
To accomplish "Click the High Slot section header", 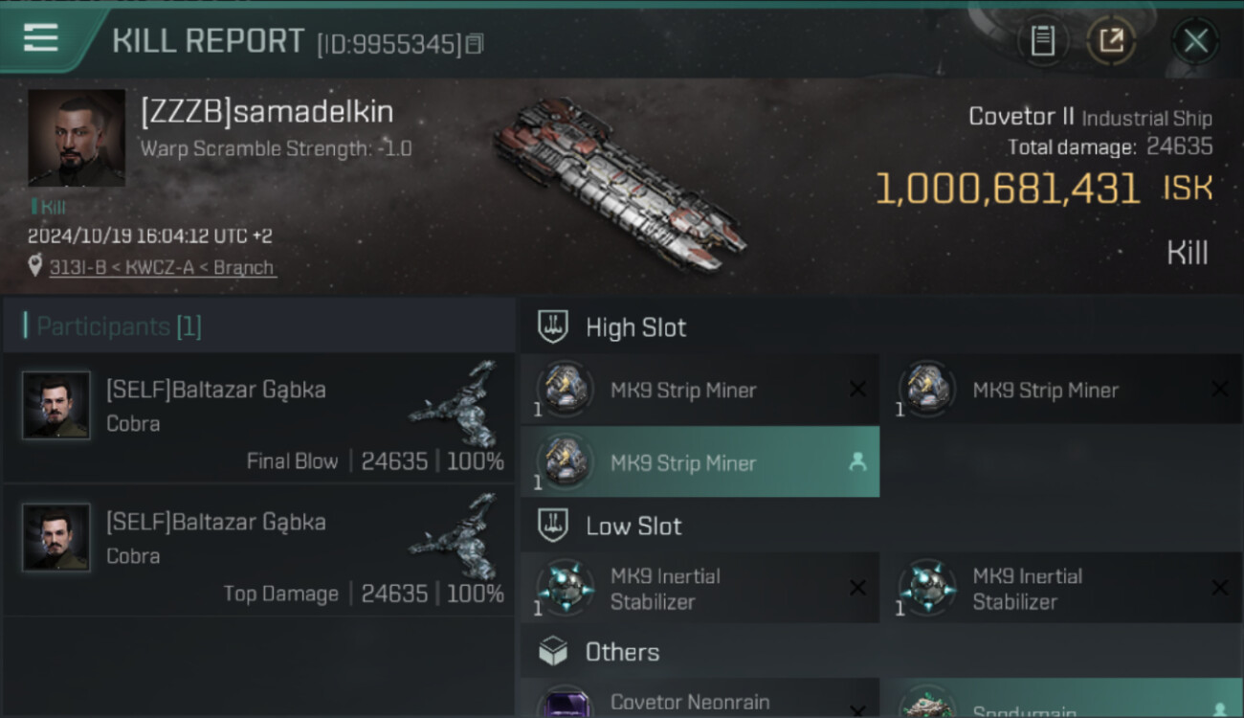I will tap(635, 327).
